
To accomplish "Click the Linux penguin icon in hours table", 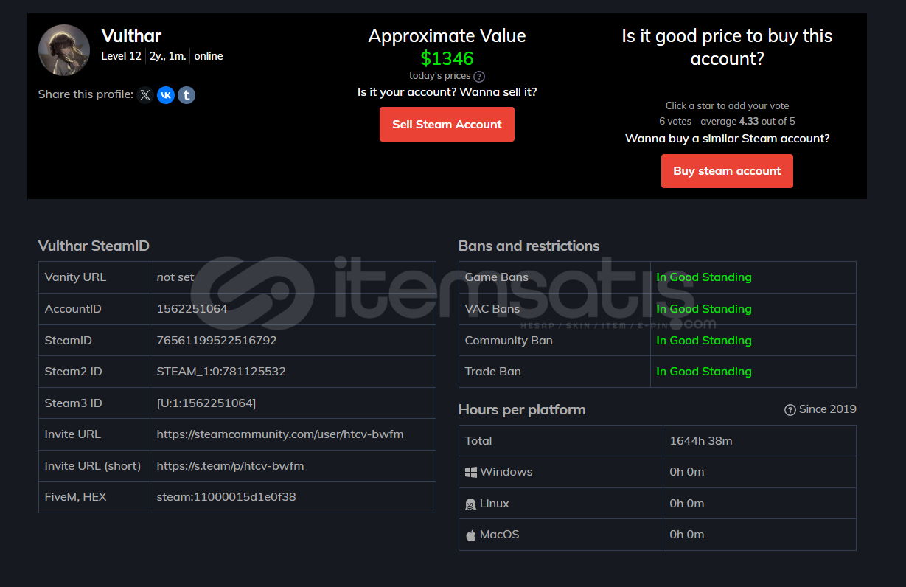I will (x=471, y=504).
